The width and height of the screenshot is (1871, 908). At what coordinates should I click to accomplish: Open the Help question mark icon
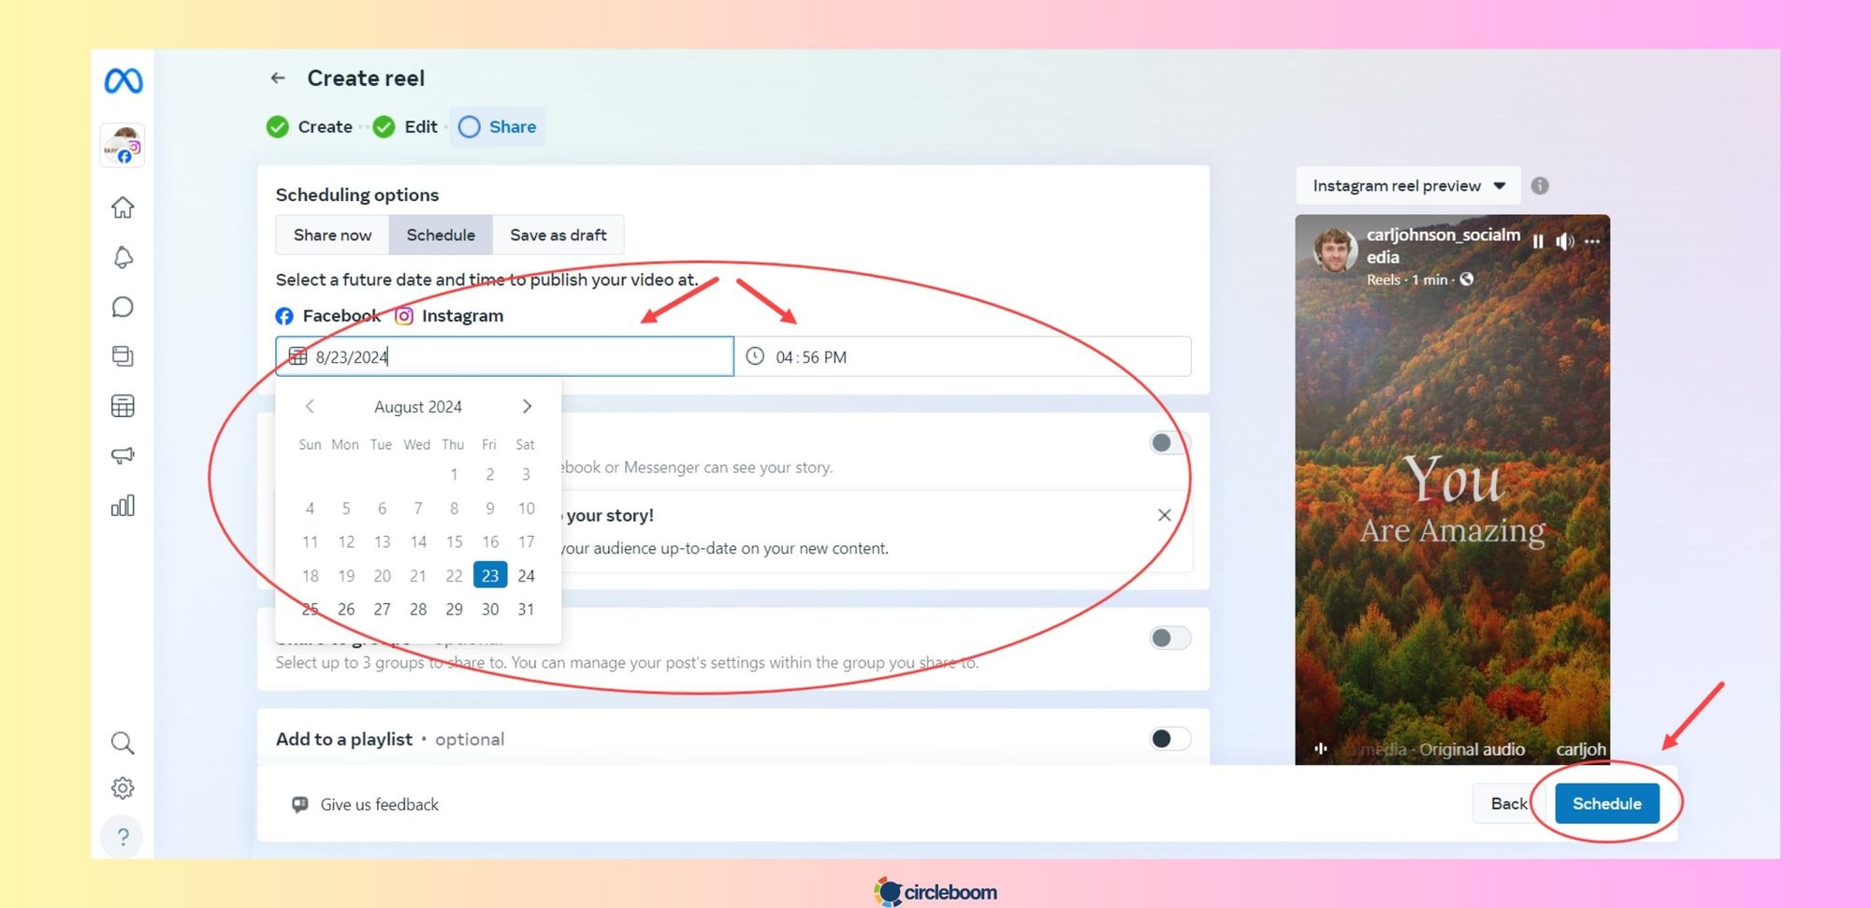pyautogui.click(x=123, y=837)
